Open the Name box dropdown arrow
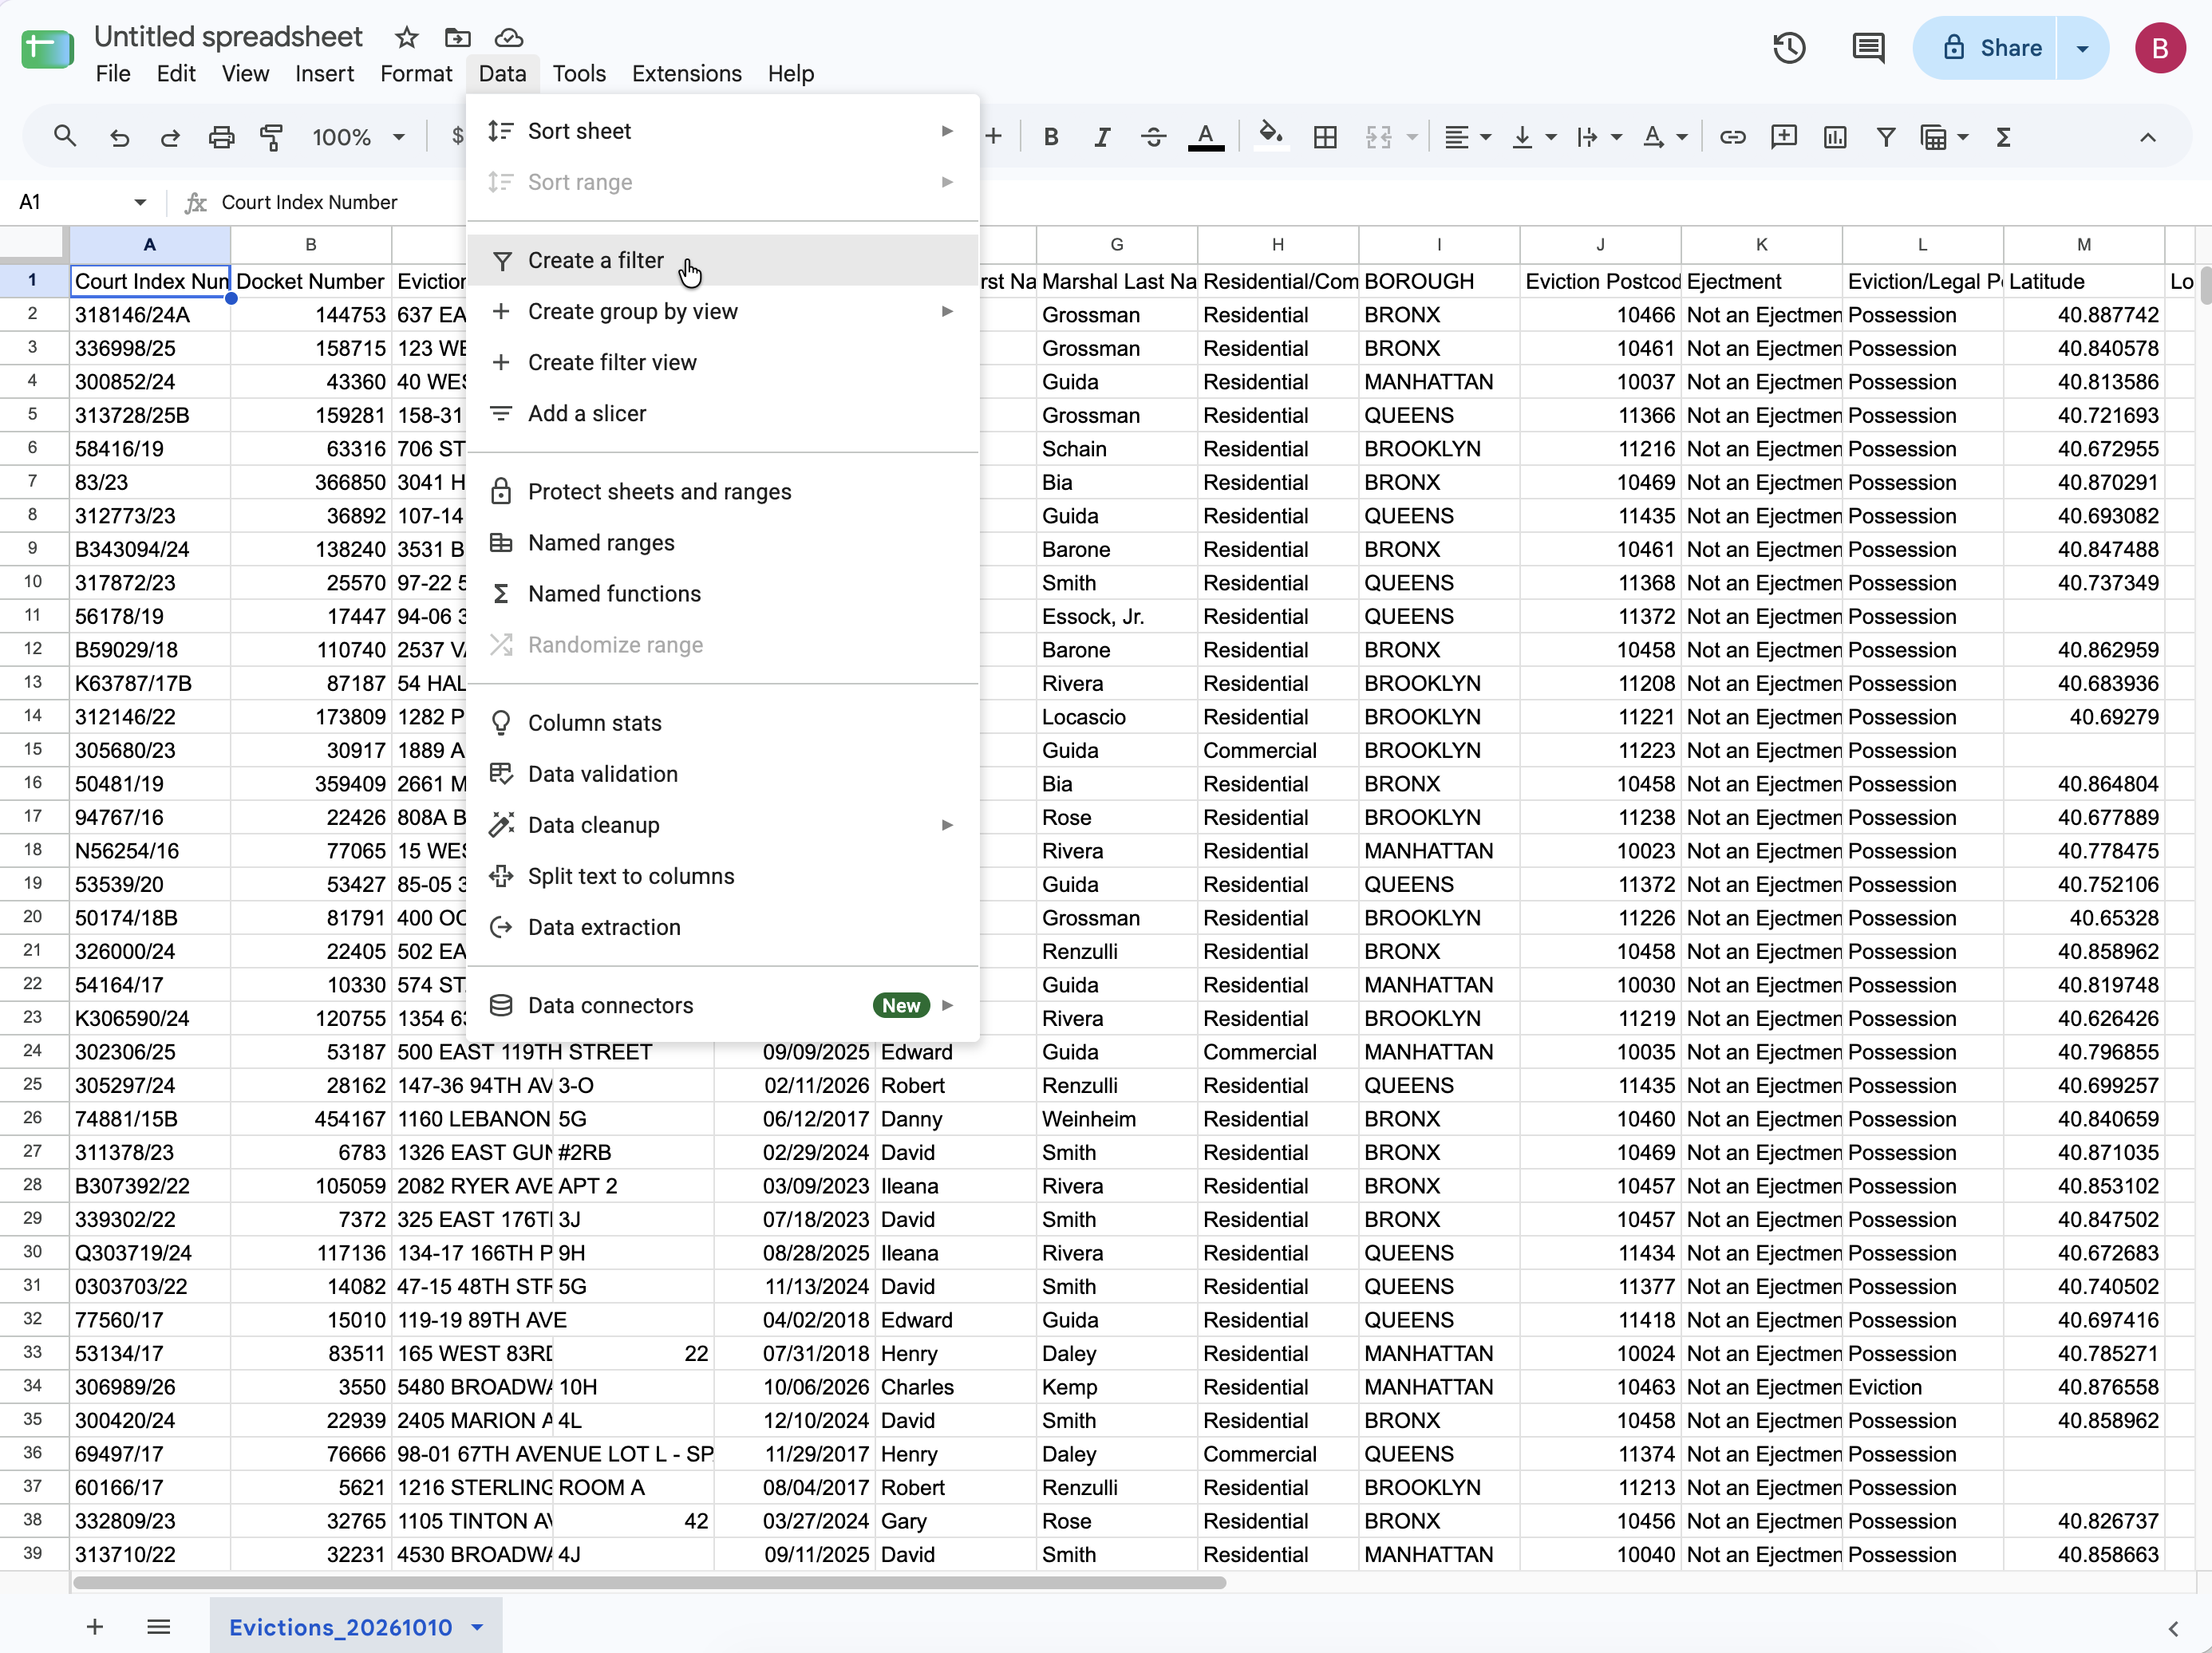 pyautogui.click(x=140, y=202)
